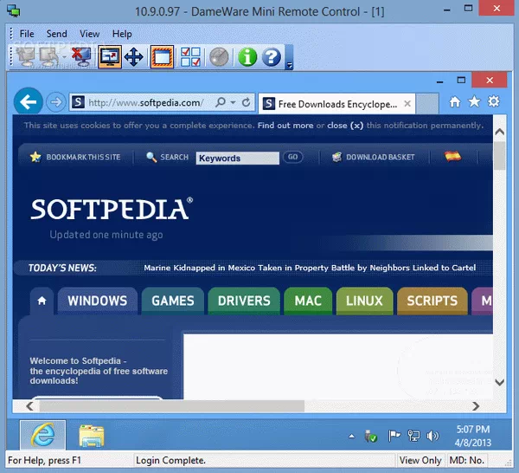Screen dimensions: 519x473
Task: Click the download basket icon
Action: [336, 157]
